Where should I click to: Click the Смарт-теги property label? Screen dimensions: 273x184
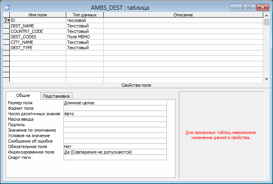(x=19, y=157)
